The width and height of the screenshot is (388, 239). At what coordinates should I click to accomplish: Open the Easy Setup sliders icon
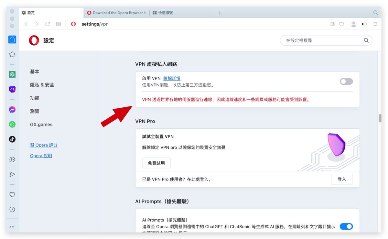pyautogui.click(x=375, y=24)
